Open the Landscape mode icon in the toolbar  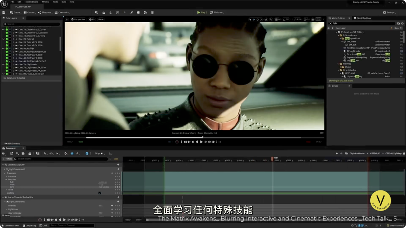103,12
